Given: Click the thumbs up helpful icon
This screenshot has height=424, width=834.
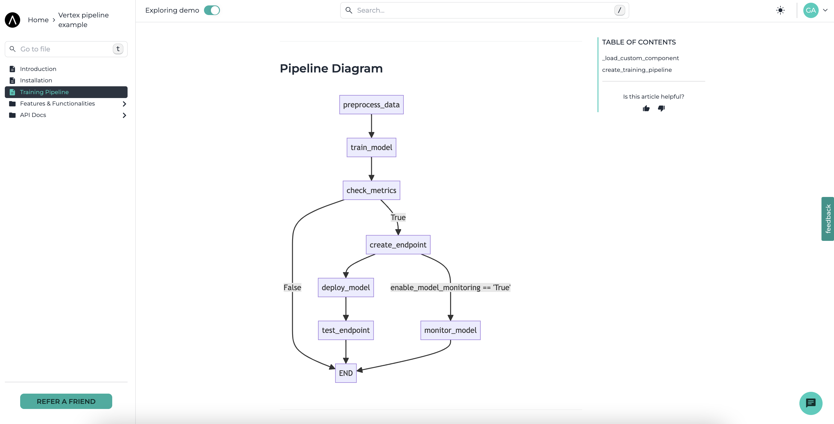Looking at the screenshot, I should [x=646, y=109].
